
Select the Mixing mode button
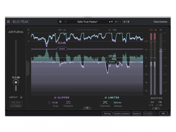[107, 114]
